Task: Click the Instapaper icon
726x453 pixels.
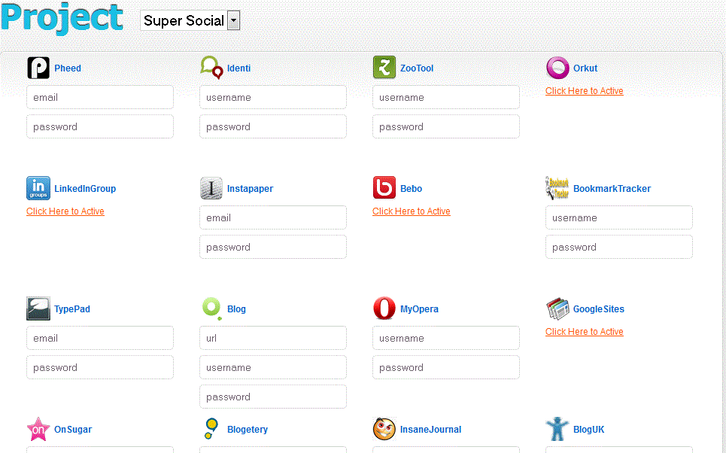Action: [211, 188]
